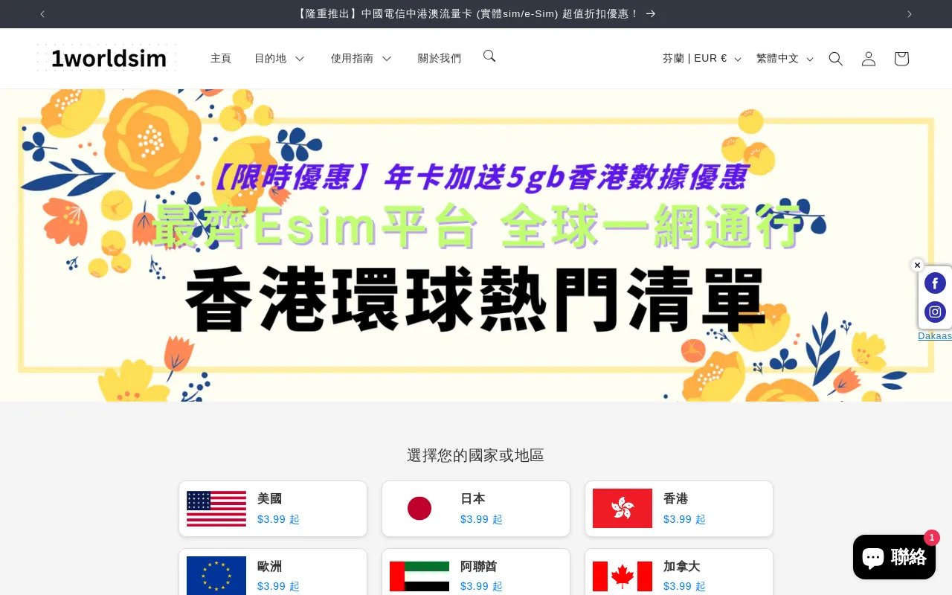Show the previous announcement with left arrow
The image size is (952, 595).
pyautogui.click(x=42, y=14)
